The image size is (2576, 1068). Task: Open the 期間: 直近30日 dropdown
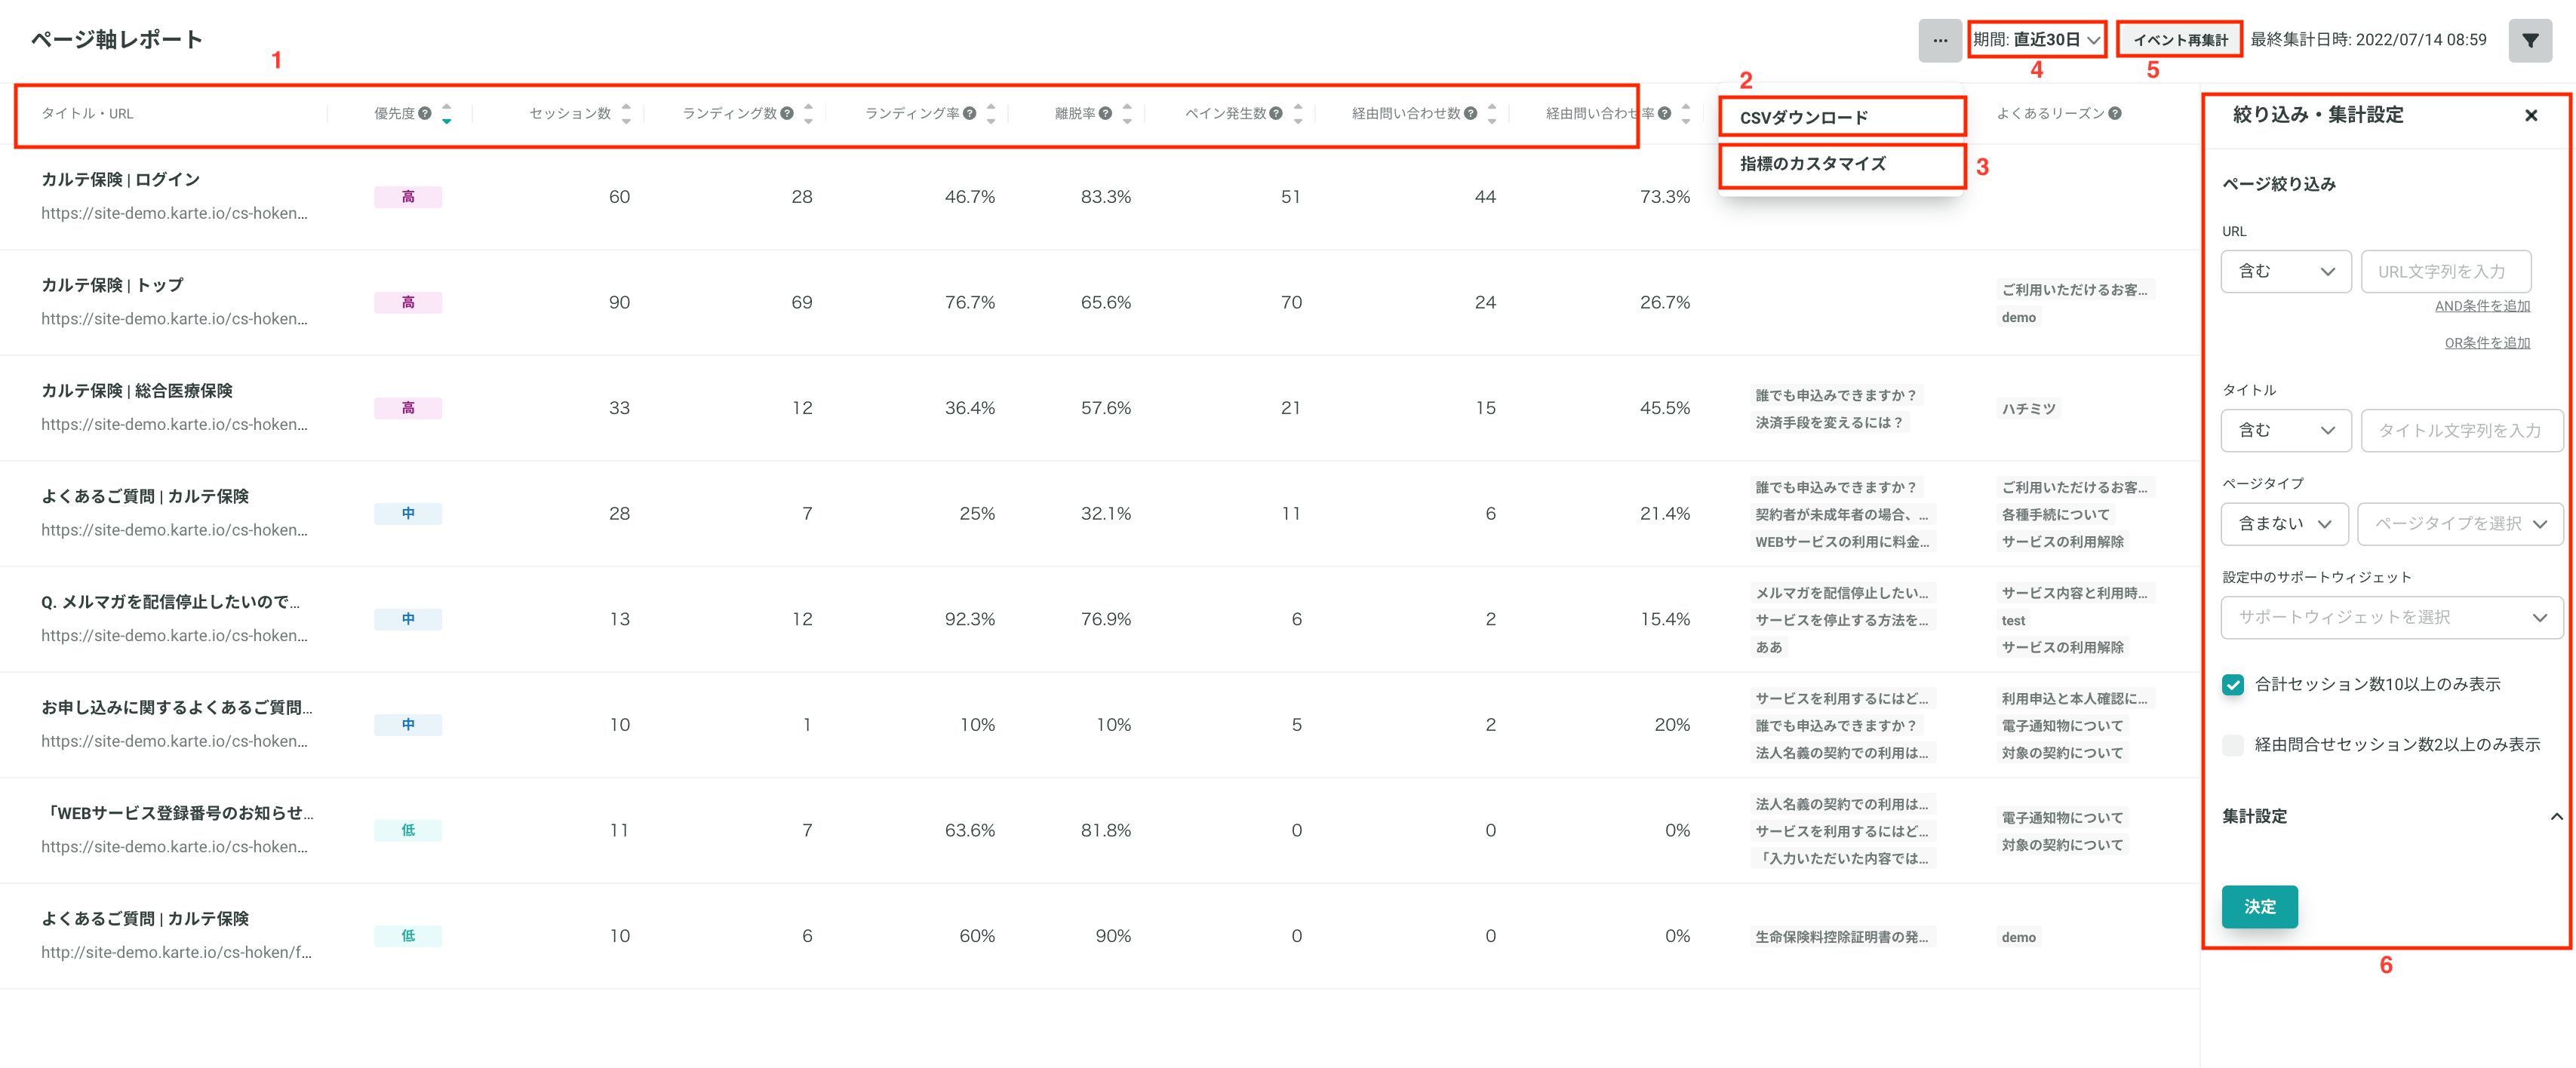2036,40
